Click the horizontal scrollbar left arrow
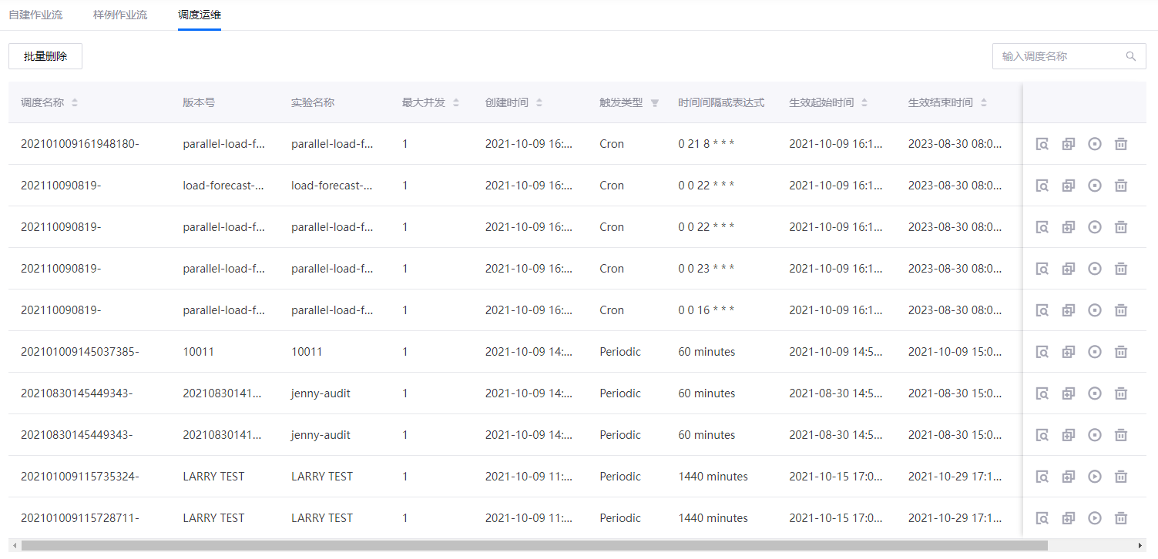 (15, 545)
